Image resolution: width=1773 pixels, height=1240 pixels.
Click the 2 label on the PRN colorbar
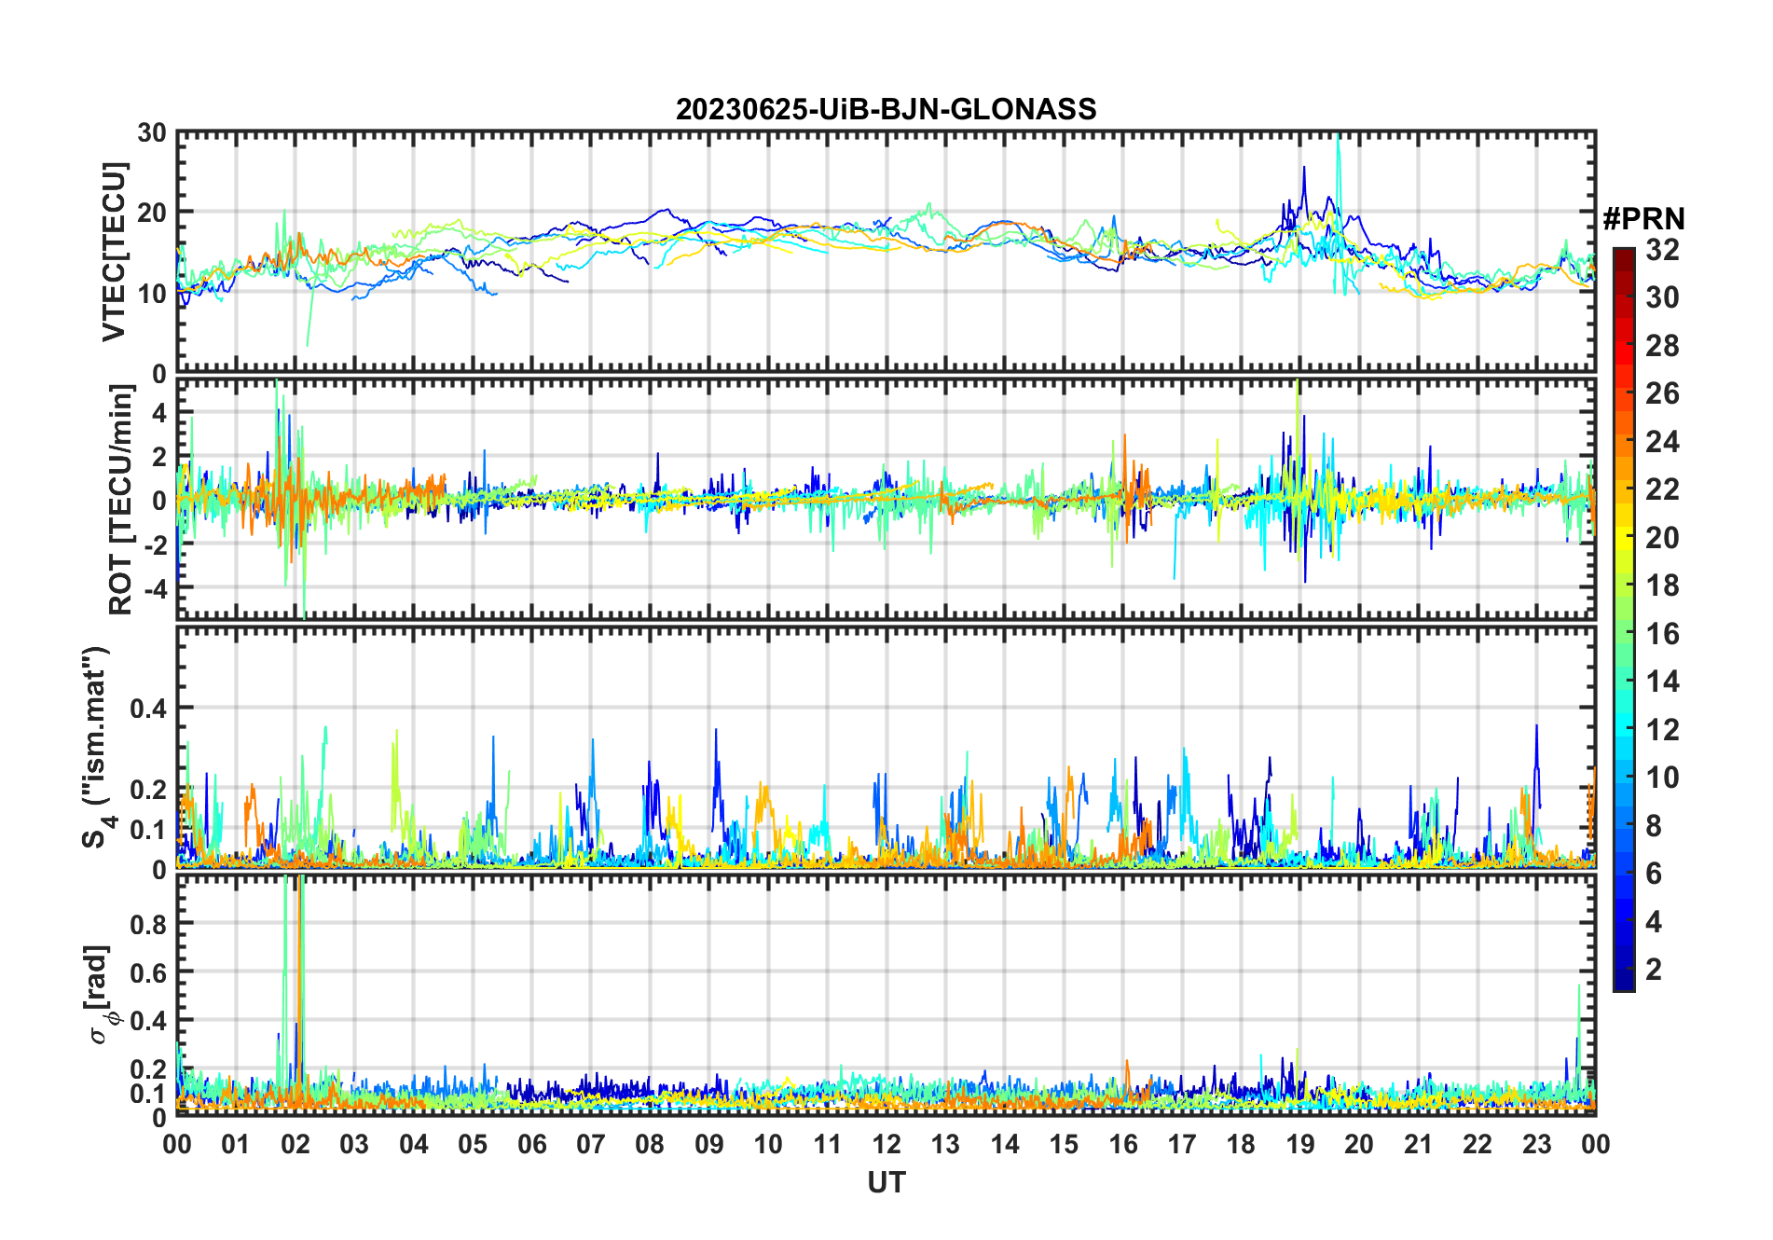[1654, 970]
